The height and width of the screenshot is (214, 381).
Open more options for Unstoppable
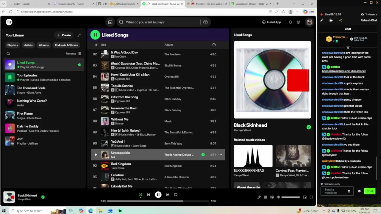tap(220, 155)
